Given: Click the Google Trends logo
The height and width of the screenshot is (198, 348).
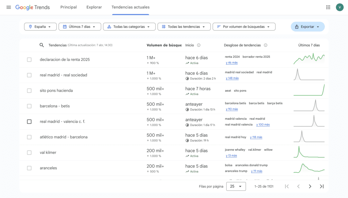Looking at the screenshot, I should 32,7.
